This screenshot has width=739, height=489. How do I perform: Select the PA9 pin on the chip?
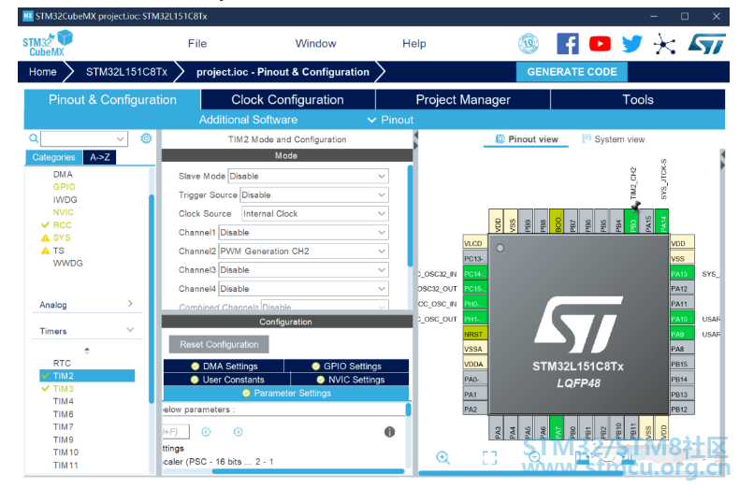click(682, 334)
